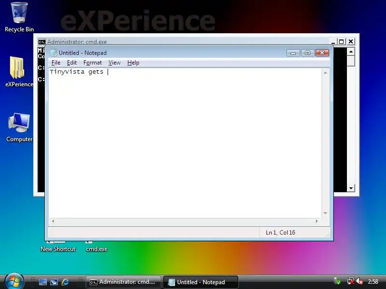Viewport: 386px width, 289px height.
Task: Open Notepad View menu
Action: pos(114,63)
